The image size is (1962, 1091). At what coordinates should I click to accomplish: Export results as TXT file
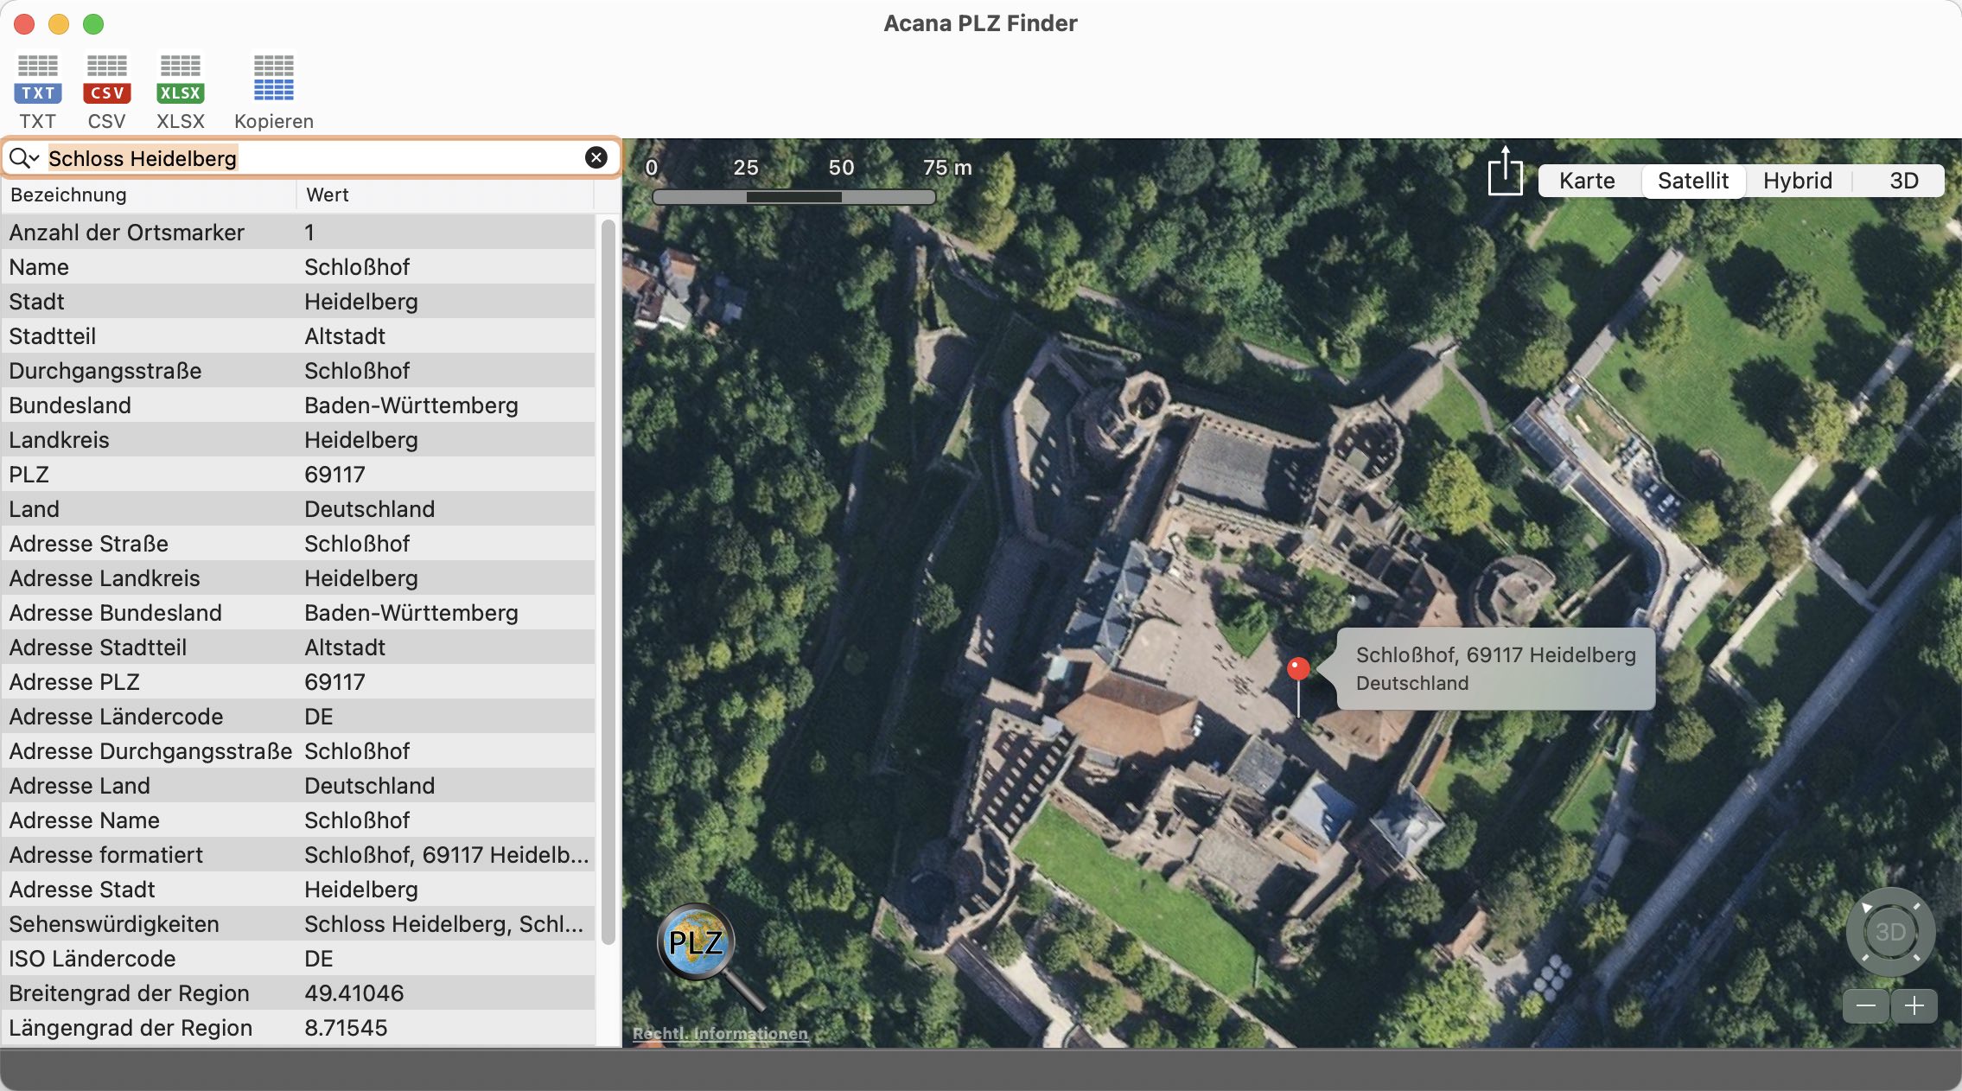(38, 91)
